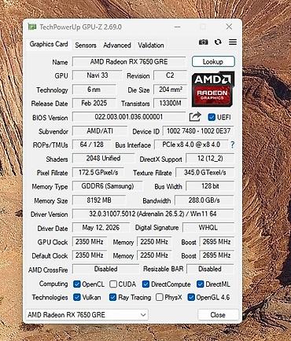Toggle the OpenGL 4.6 checkbox
The width and height of the screenshot is (291, 341).
(x=191, y=297)
